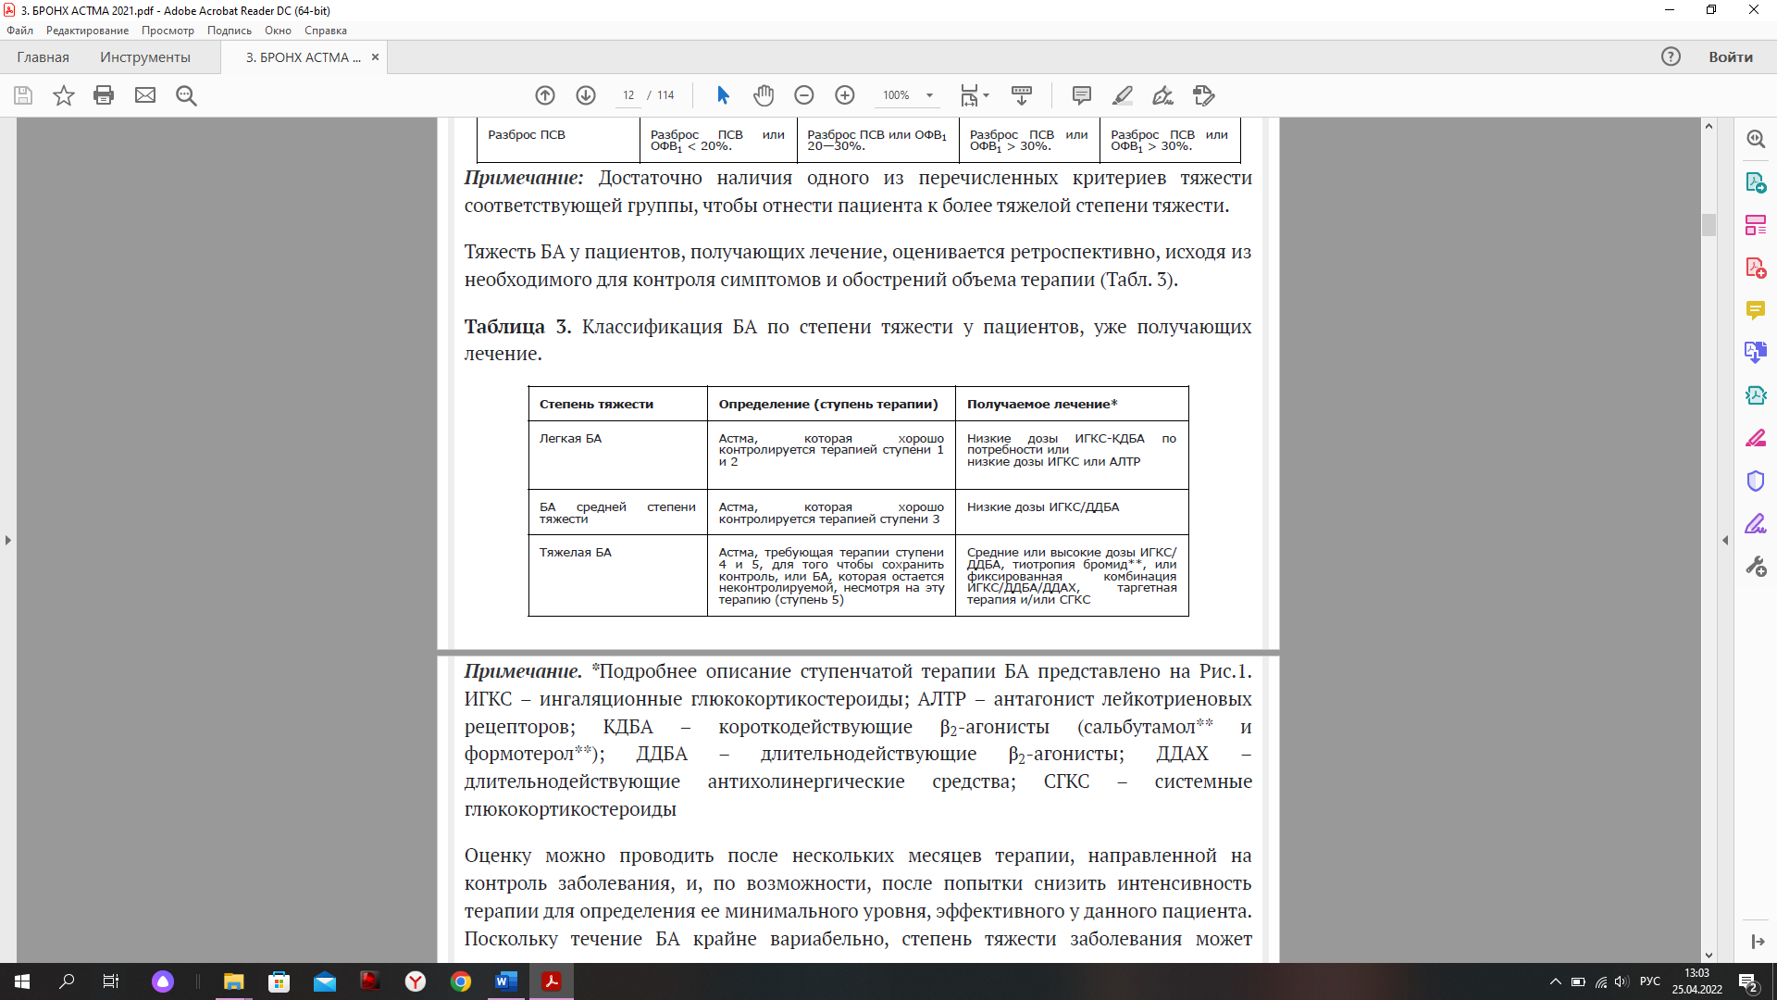
Task: Click Войти sign-in button
Action: (1731, 56)
